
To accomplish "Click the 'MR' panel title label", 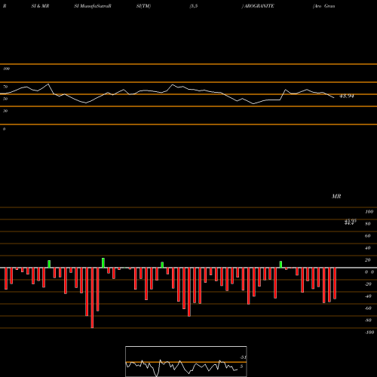I will [336, 196].
